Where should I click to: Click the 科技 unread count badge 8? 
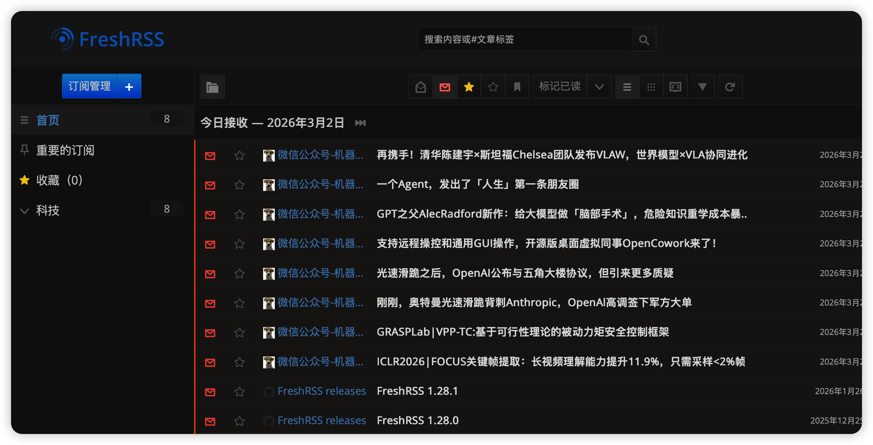[167, 209]
